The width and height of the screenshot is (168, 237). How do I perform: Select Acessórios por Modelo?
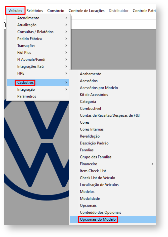tap(113, 88)
